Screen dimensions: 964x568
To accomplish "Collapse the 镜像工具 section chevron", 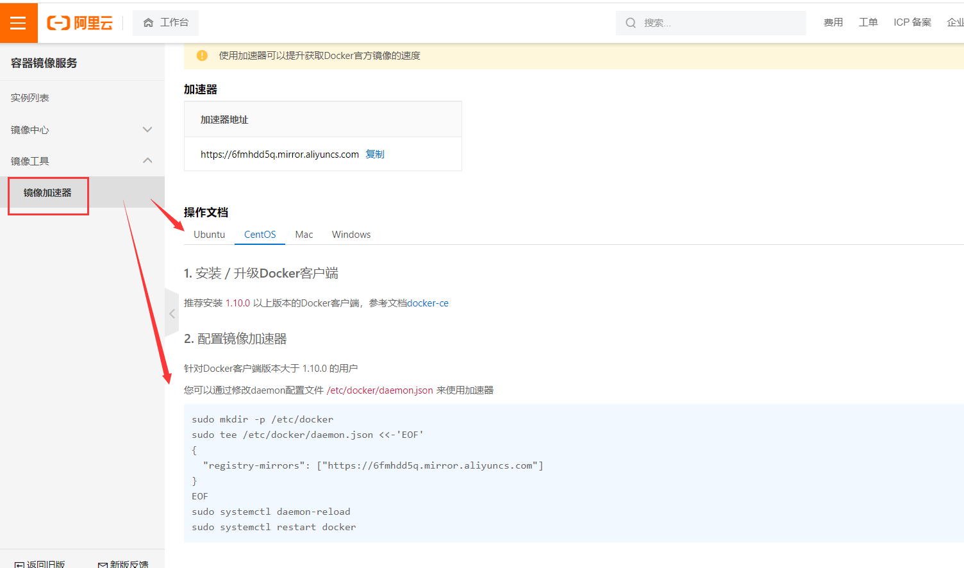I will 147,160.
